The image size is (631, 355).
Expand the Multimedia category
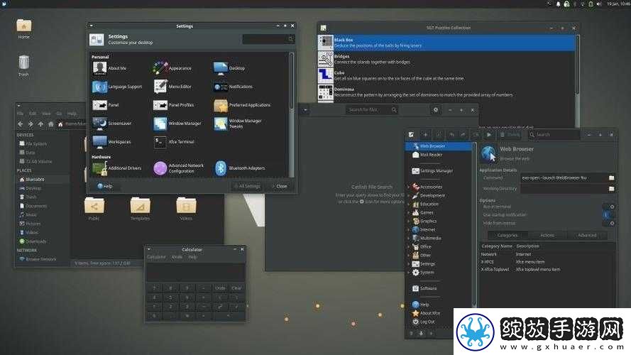click(x=409, y=239)
